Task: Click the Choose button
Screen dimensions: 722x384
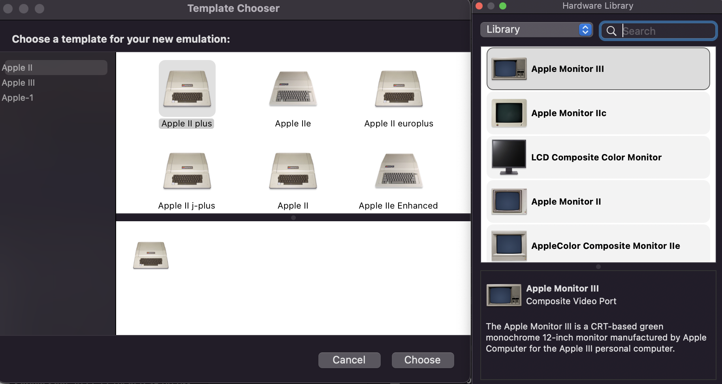Action: tap(422, 360)
